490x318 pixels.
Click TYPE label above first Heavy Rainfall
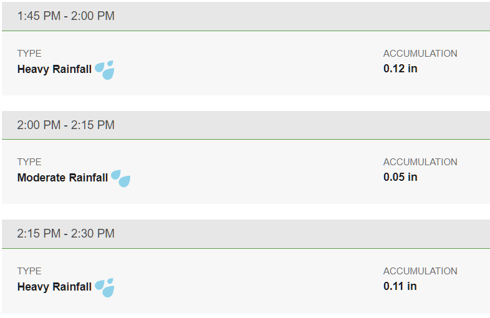29,54
